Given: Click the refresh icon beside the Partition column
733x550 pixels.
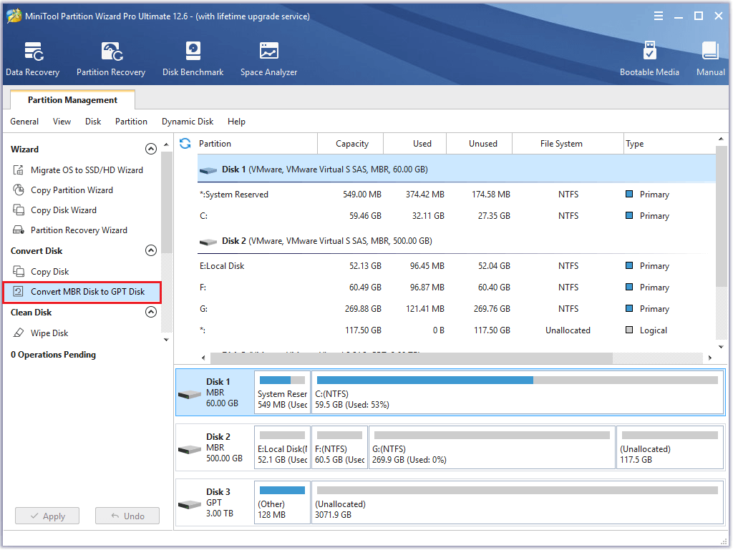Looking at the screenshot, I should click(185, 143).
